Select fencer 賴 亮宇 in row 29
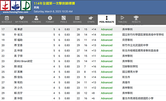This screenshot has height=101, width=166. [x=18, y=93]
